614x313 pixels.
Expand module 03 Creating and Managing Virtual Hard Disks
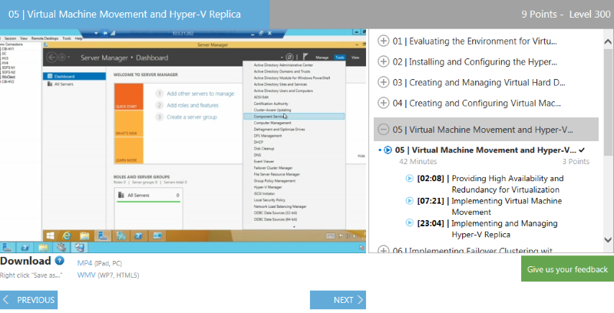pos(384,83)
